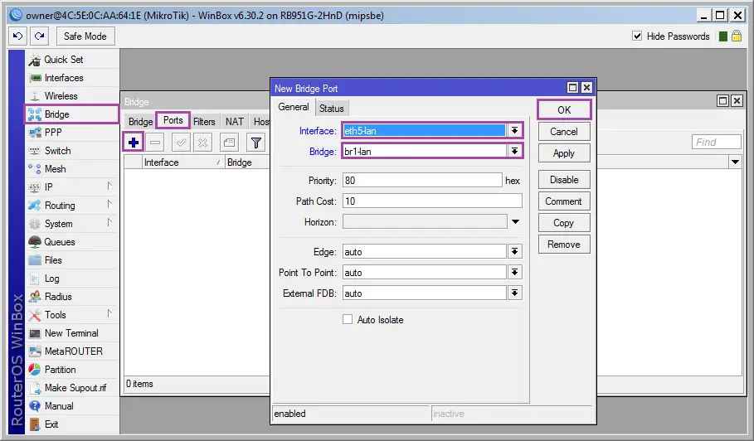Expand the Horizon field arrow

[515, 222]
